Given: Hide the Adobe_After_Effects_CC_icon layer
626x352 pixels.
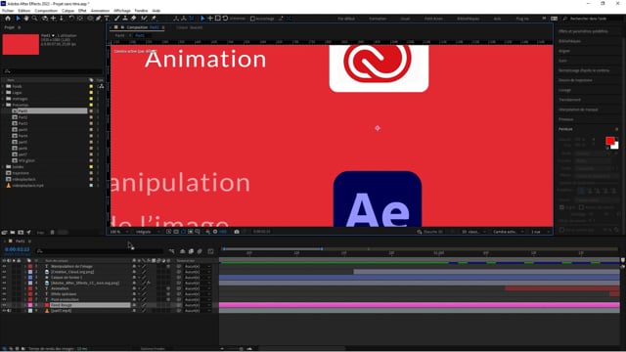Looking at the screenshot, I should (x=4, y=283).
